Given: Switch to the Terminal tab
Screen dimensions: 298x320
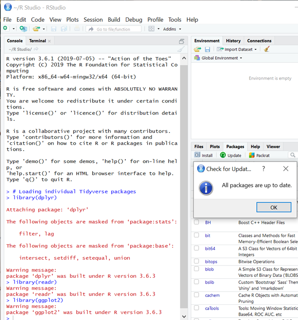Looking at the screenshot, I should pyautogui.click(x=37, y=41).
